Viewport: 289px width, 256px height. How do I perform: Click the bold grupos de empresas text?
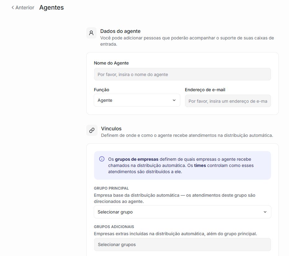[x=137, y=159]
